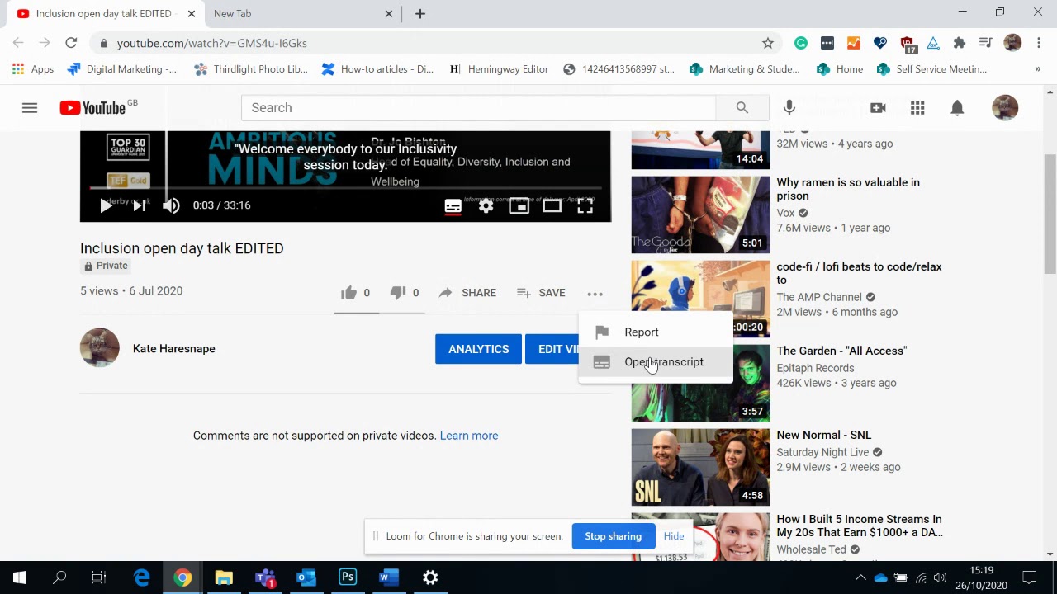Image resolution: width=1057 pixels, height=594 pixels.
Task: Open YouTube hamburger guide menu
Action: (30, 108)
